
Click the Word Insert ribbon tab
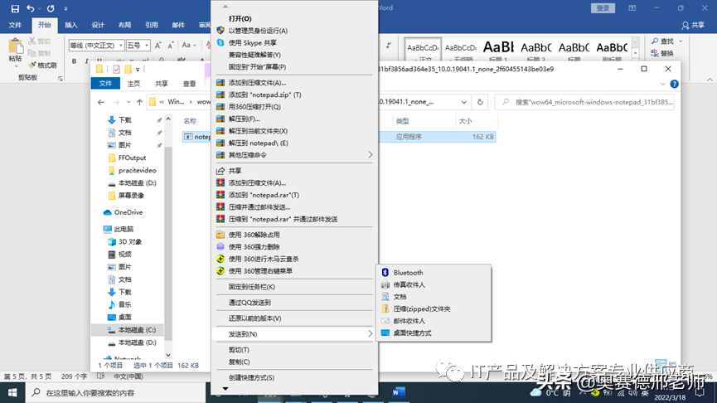(71, 25)
